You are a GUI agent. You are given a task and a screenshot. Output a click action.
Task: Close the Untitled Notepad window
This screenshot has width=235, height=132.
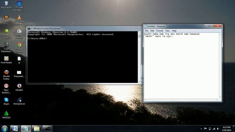point(218,26)
